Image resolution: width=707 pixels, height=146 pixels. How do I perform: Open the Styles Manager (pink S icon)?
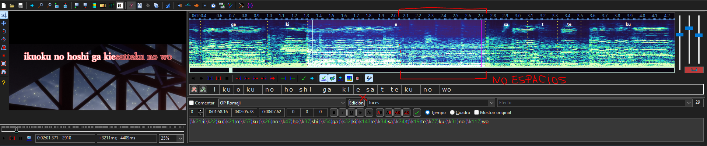(x=131, y=6)
